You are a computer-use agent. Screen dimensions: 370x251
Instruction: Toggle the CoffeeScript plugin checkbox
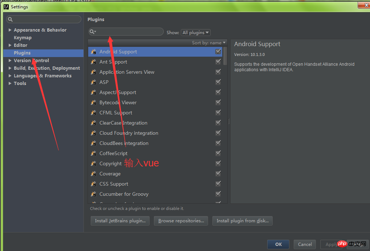coord(218,153)
